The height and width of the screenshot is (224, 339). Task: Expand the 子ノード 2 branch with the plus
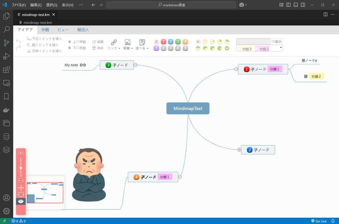[x=239, y=150]
